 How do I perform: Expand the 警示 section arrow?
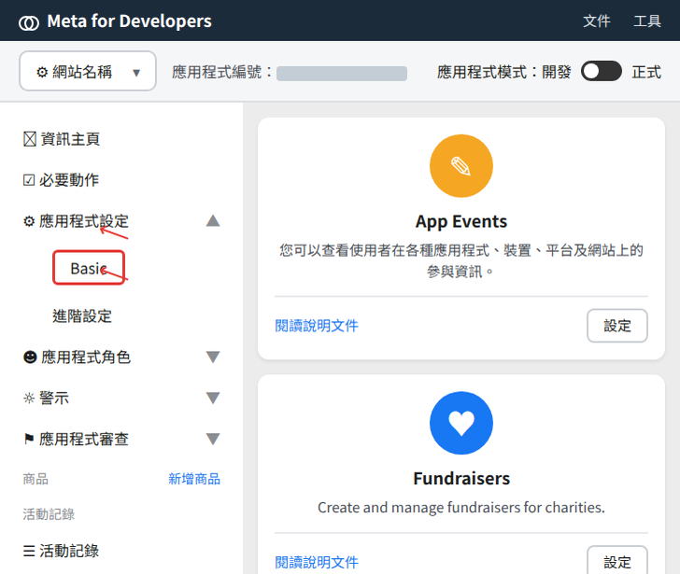[x=213, y=398]
